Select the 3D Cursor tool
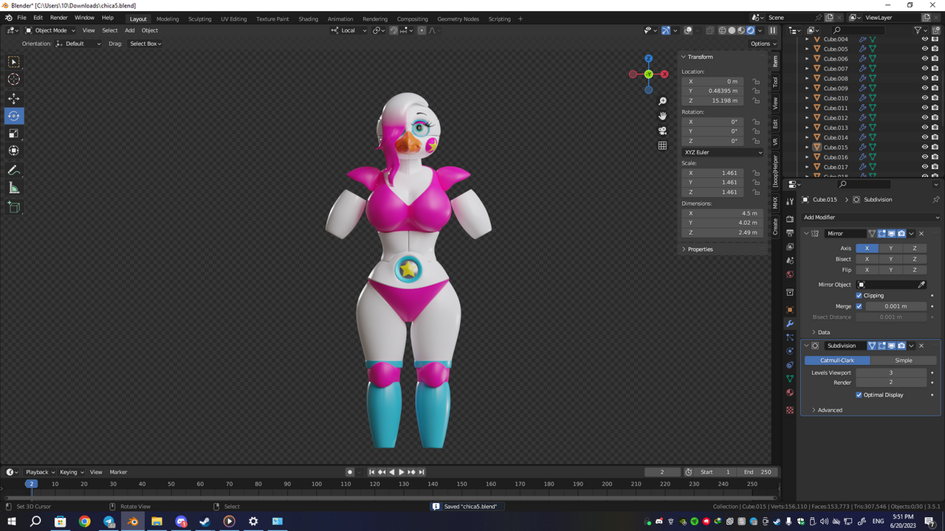The height and width of the screenshot is (531, 945). 14,80
